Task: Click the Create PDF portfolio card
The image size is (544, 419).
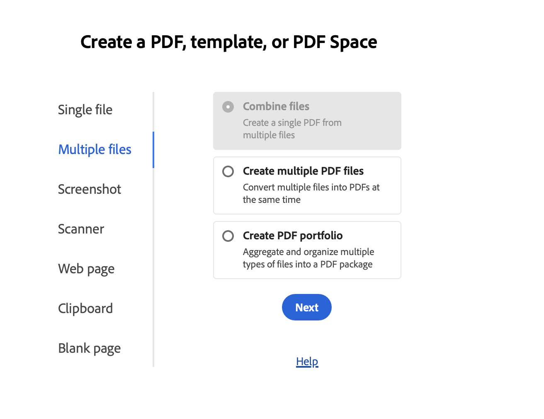Action: point(307,250)
